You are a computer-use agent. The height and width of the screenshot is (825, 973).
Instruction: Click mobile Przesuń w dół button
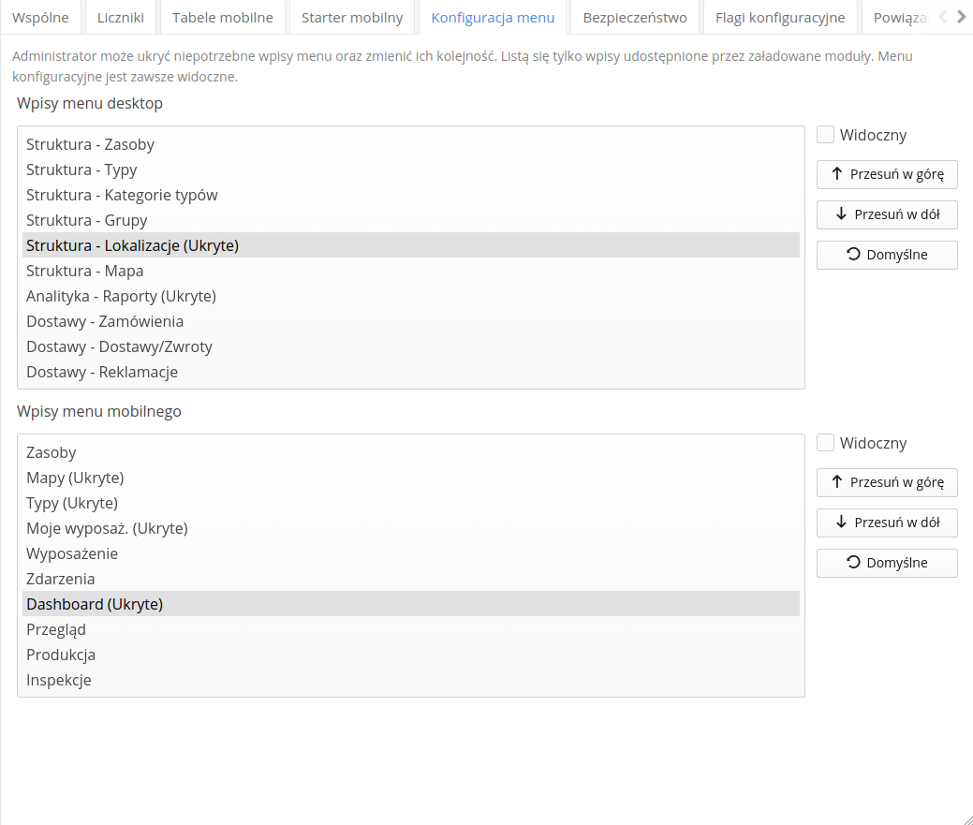click(x=887, y=523)
